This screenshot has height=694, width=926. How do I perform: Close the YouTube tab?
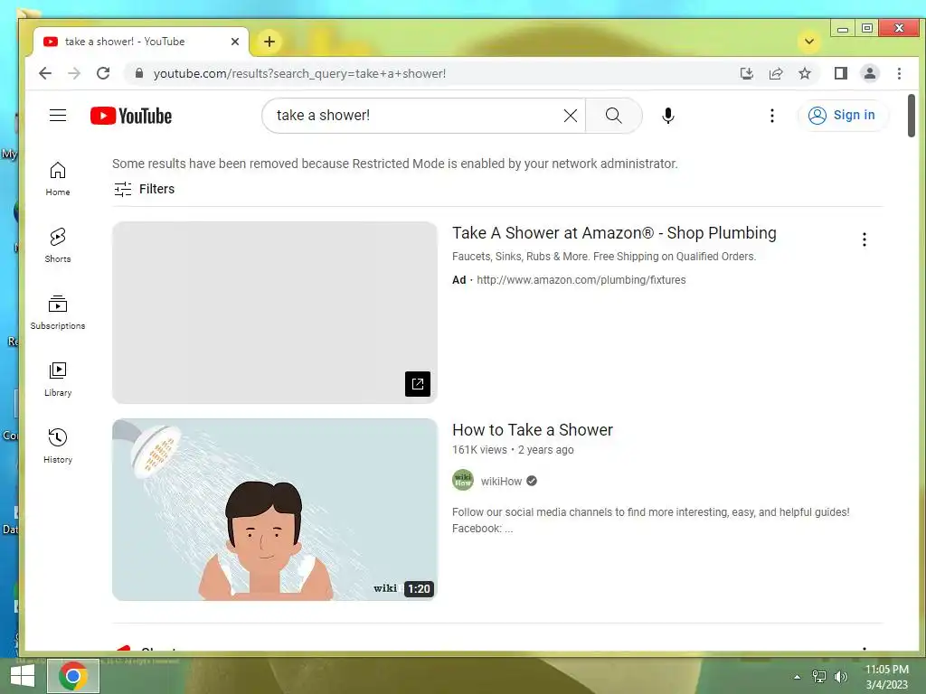pyautogui.click(x=235, y=42)
